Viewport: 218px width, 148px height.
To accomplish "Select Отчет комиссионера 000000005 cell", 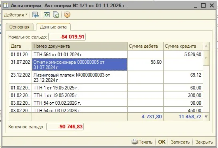I will 80,65.
